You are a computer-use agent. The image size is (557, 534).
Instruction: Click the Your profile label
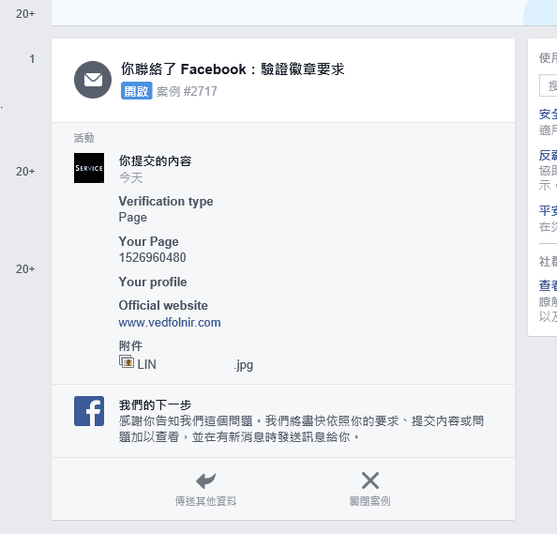click(153, 282)
